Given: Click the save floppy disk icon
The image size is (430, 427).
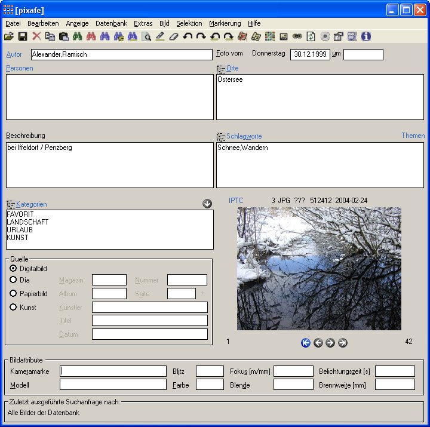Looking at the screenshot, I should 23,36.
